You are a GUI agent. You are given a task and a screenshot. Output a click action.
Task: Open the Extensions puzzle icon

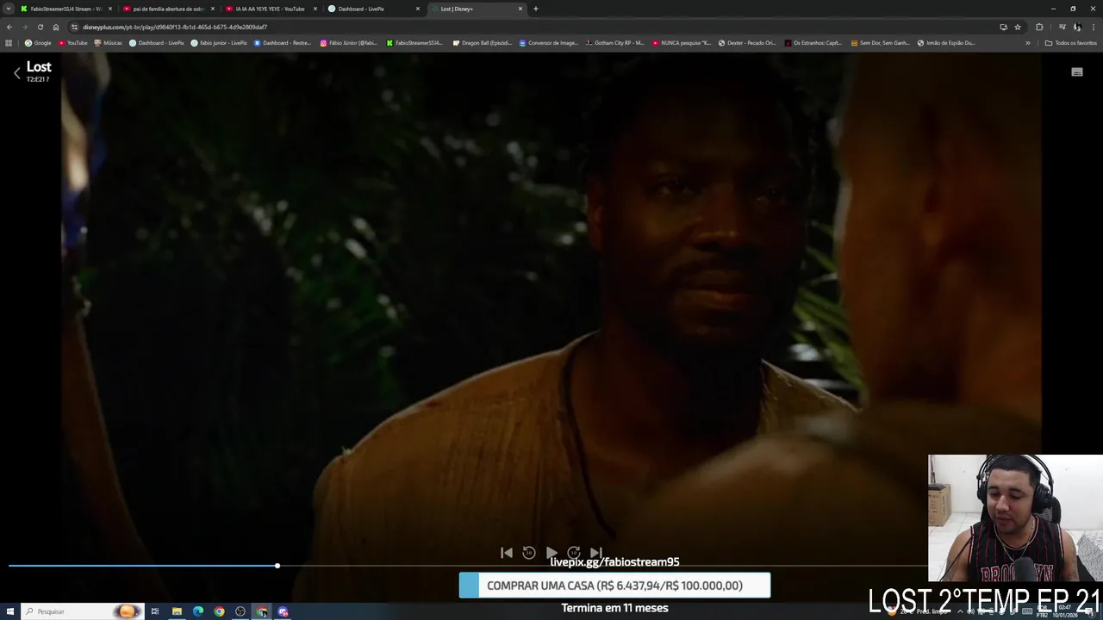tap(1039, 27)
